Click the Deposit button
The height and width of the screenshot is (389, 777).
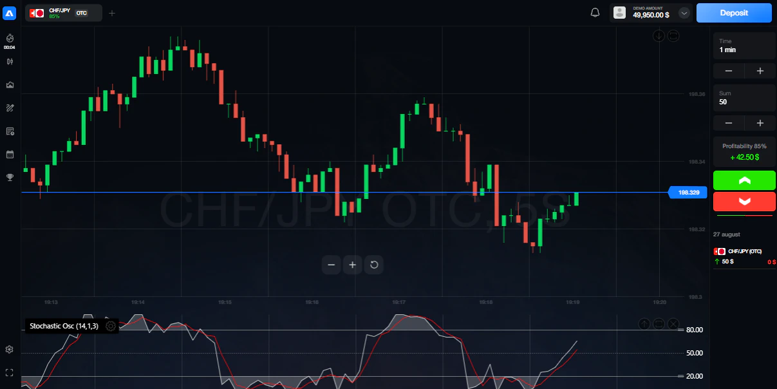pos(734,13)
